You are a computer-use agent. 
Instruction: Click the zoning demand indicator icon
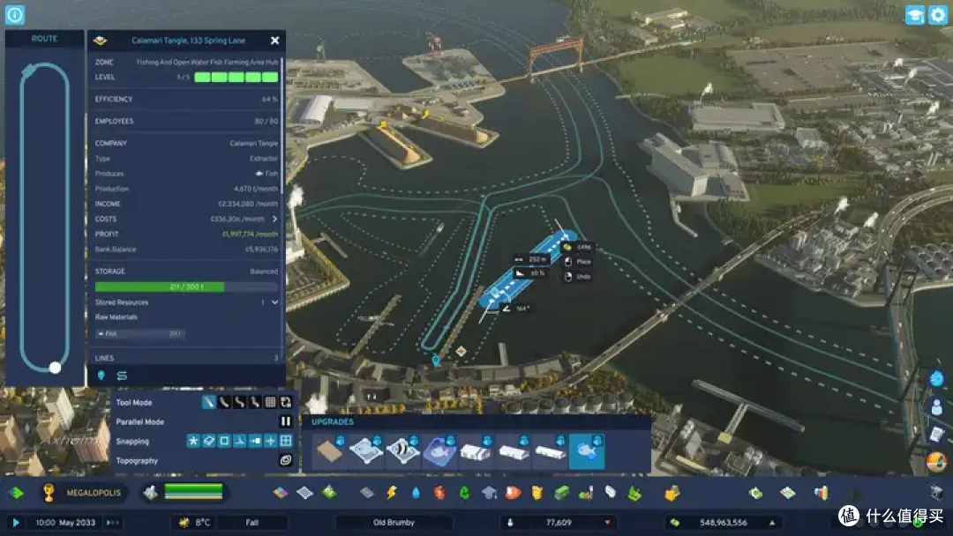coord(150,492)
